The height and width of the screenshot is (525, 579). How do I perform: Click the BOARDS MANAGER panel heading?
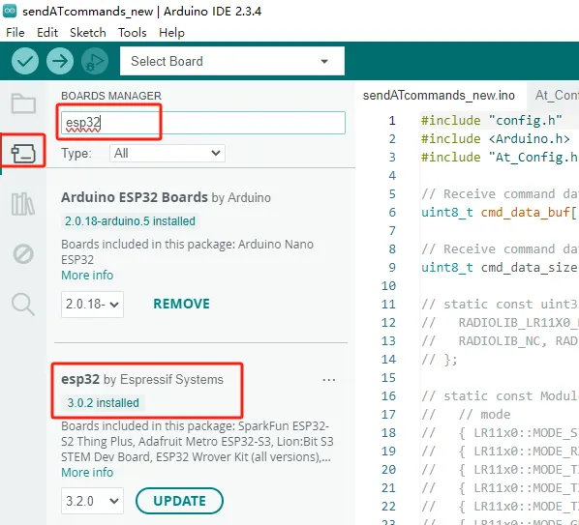pos(111,96)
